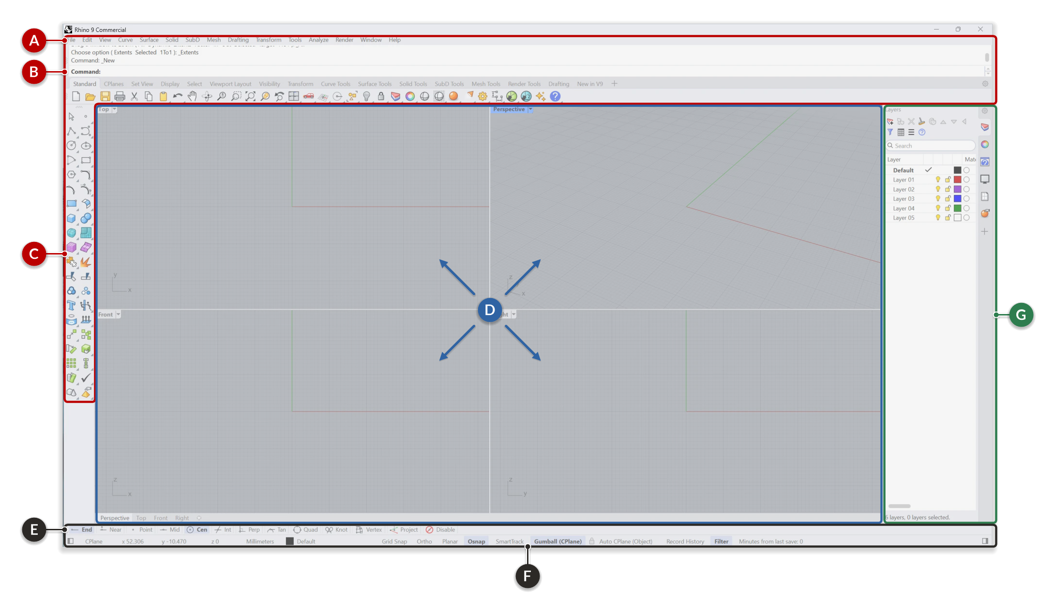Open the Top viewport title dropdown arrow

(x=115, y=109)
